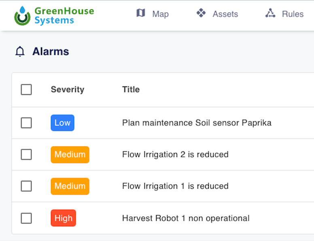This screenshot has height=241, width=314.
Task: Open the Rules menu item
Action: [284, 14]
